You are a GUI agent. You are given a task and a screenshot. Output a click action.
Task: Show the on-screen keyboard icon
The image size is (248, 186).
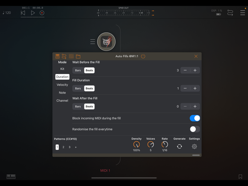(11, 177)
